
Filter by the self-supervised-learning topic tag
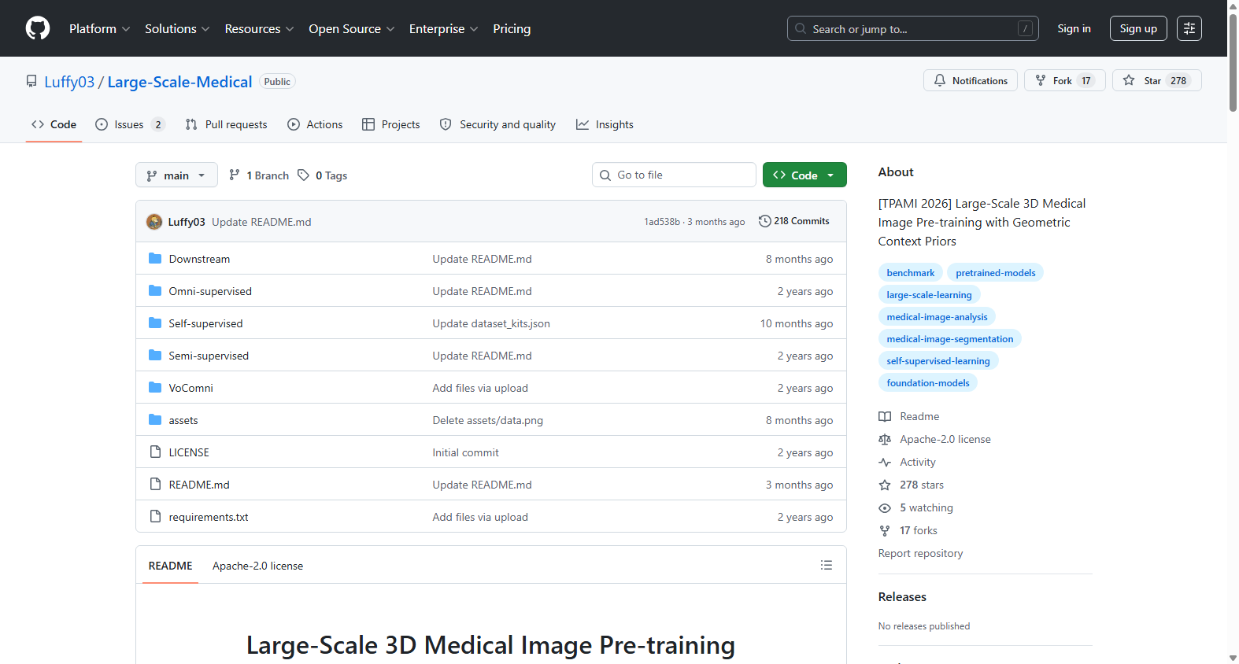(938, 361)
